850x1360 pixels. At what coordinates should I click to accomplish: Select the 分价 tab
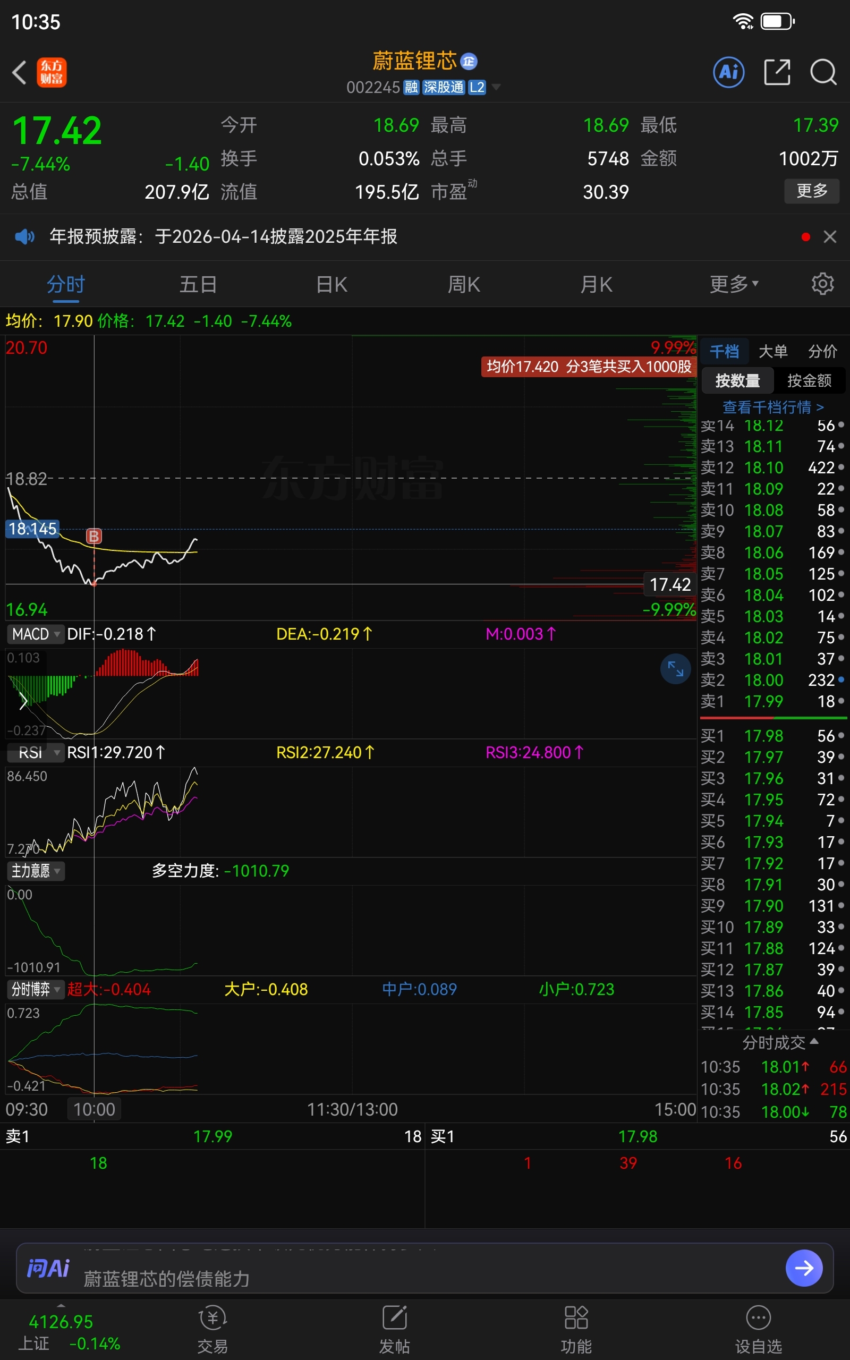(x=822, y=351)
